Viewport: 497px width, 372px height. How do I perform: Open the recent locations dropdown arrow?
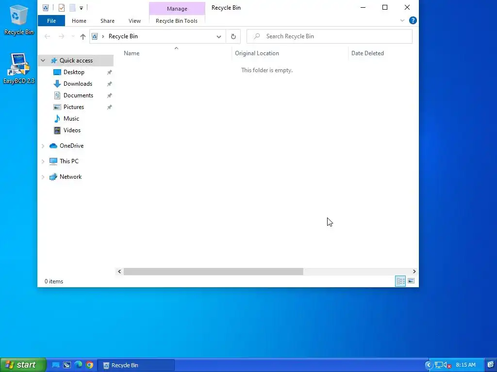73,36
